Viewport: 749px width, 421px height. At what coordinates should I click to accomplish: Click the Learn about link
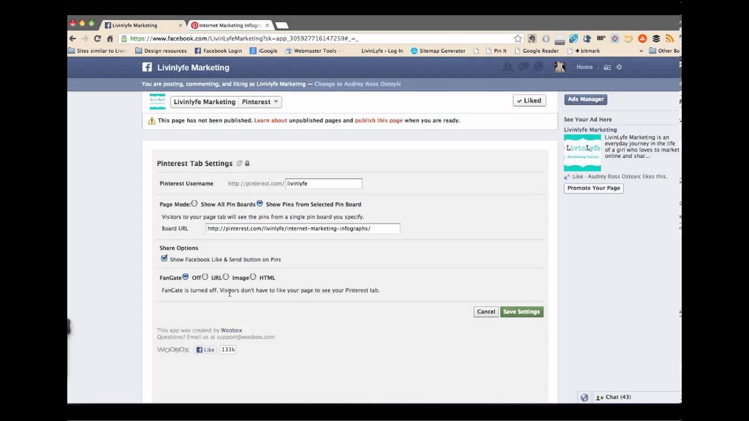(270, 120)
